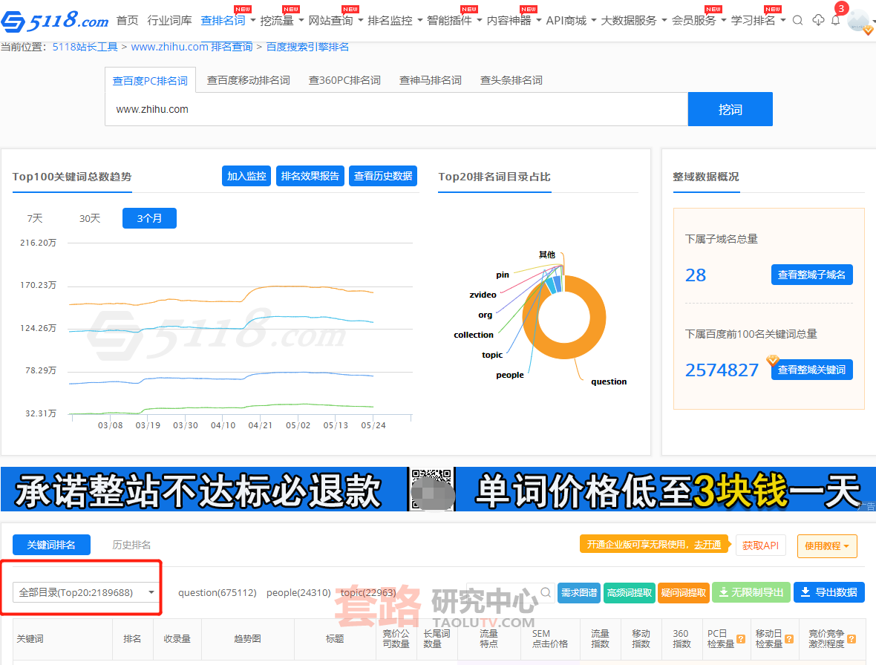Screen dimensions: 876x665
Task: Switch trend chart to 7天 range
Action: pyautogui.click(x=35, y=218)
